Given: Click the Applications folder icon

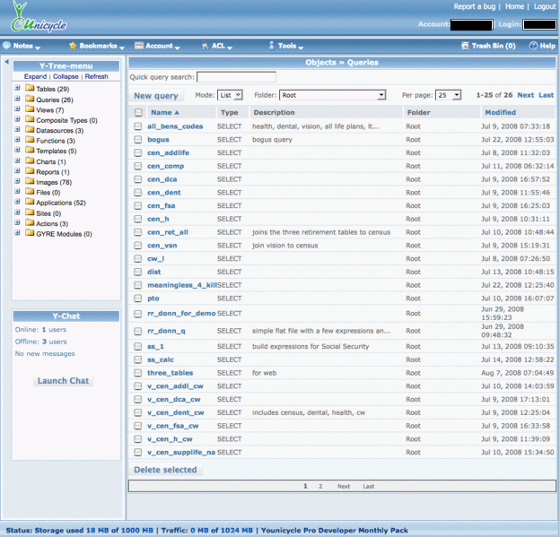Looking at the screenshot, I should (30, 204).
